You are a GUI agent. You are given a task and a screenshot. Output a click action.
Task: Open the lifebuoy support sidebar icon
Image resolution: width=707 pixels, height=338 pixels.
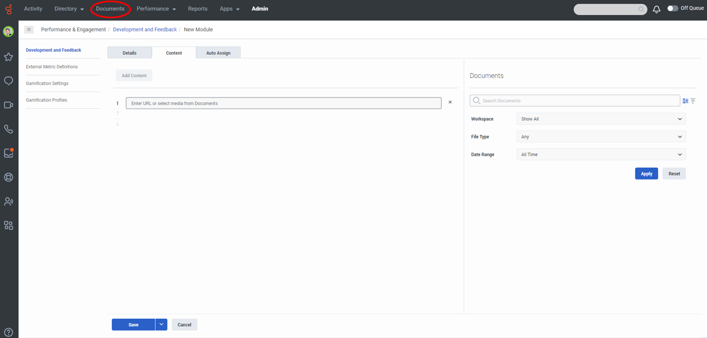9,177
